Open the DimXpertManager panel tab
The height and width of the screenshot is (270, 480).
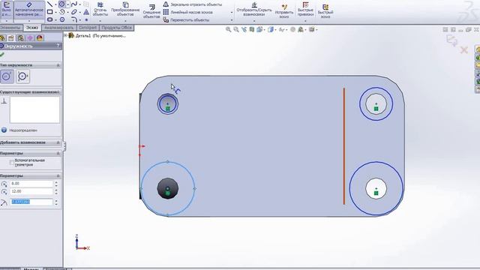tap(30, 38)
